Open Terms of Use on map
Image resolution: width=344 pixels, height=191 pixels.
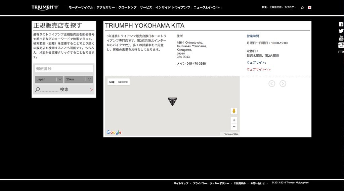[x=231, y=134]
